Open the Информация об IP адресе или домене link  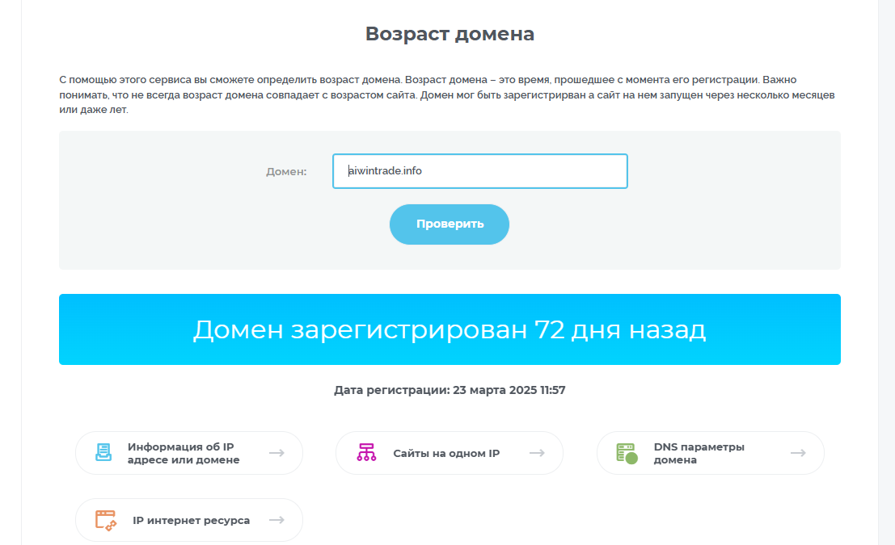[189, 453]
